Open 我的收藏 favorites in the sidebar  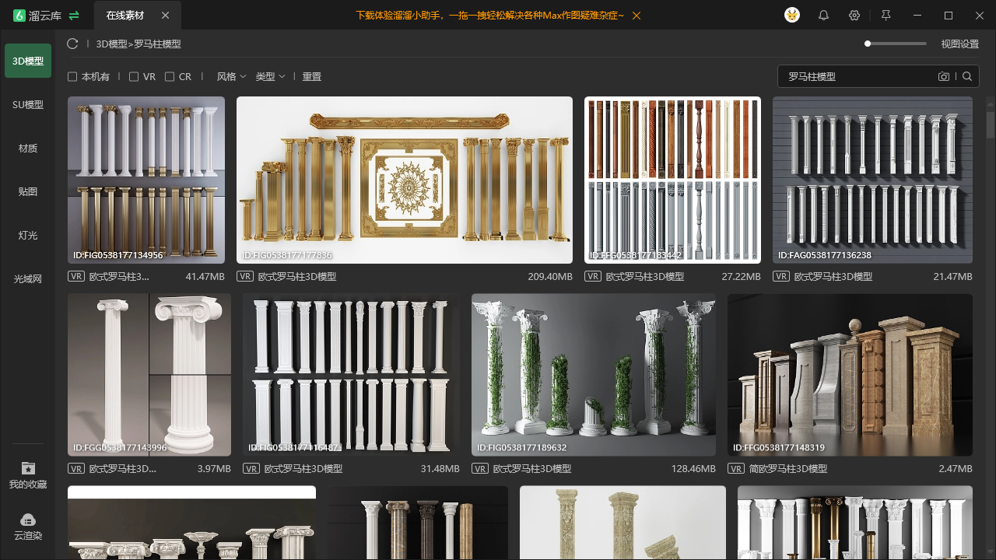pyautogui.click(x=28, y=475)
